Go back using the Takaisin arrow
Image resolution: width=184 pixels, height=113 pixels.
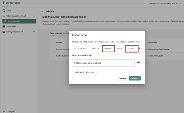43,12
